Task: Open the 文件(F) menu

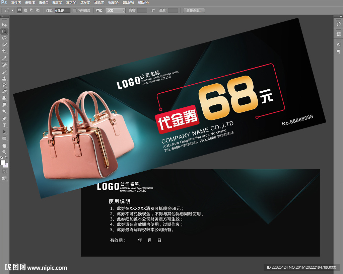Action: point(16,2)
